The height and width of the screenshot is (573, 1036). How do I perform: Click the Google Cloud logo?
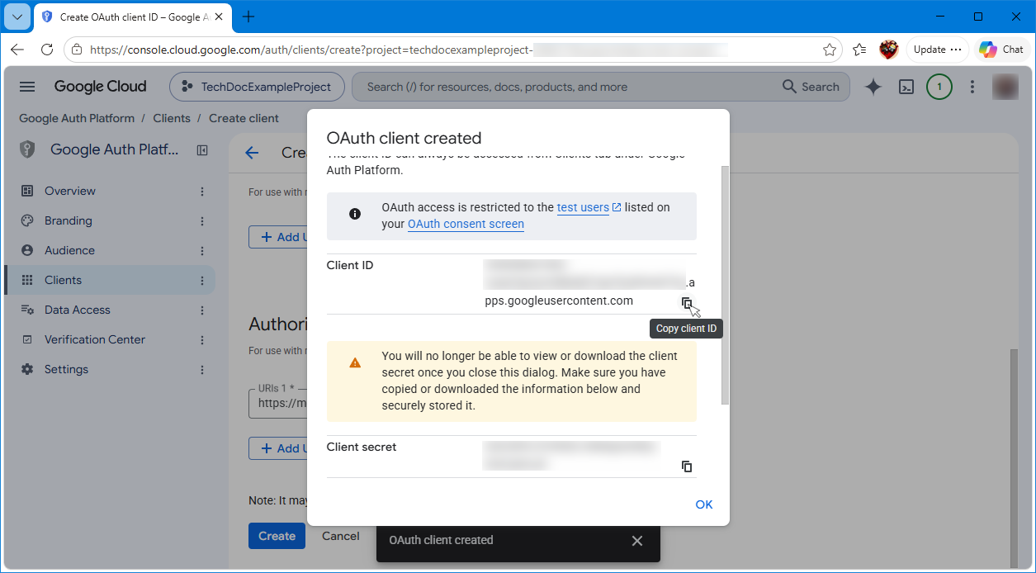click(100, 87)
